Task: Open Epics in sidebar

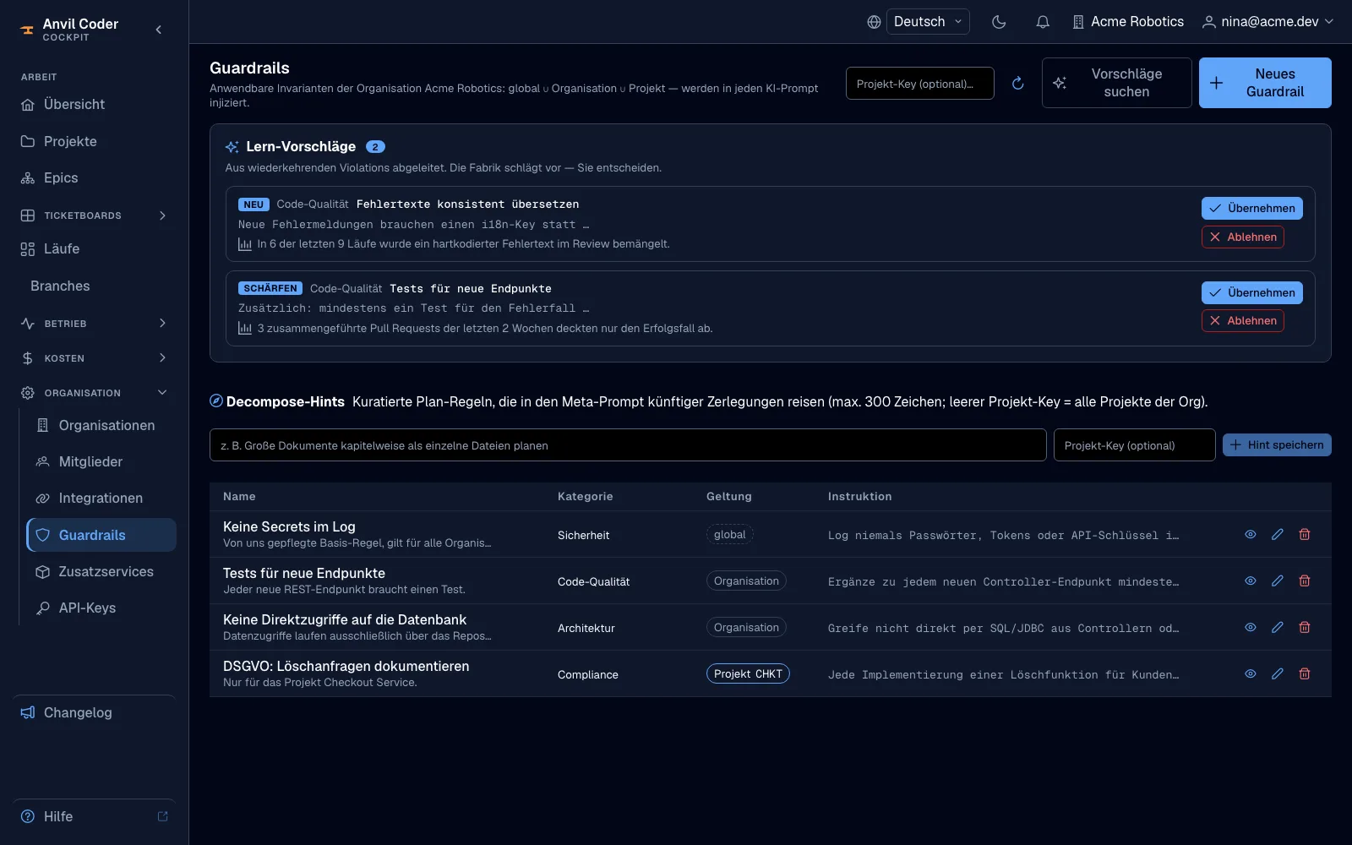Action: click(x=94, y=177)
